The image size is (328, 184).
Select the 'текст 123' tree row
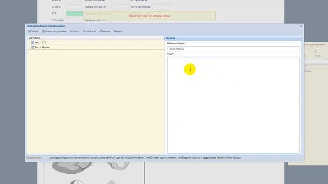point(96,42)
